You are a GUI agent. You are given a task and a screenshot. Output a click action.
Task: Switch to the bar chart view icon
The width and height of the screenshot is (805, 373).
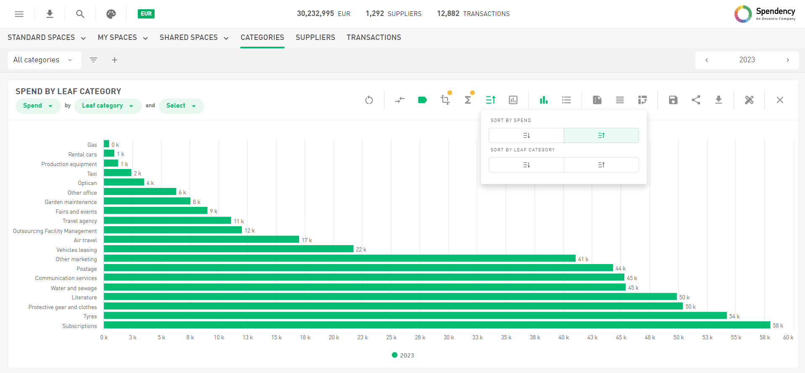pos(544,100)
